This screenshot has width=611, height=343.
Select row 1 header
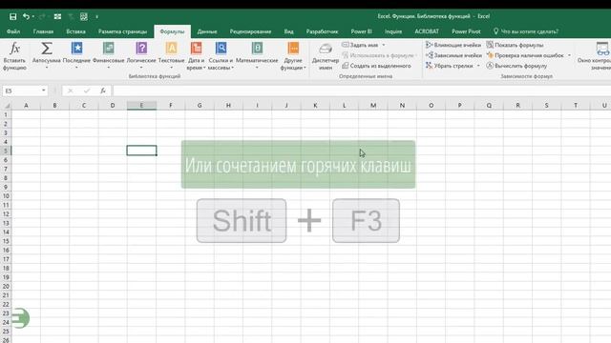(x=6, y=114)
